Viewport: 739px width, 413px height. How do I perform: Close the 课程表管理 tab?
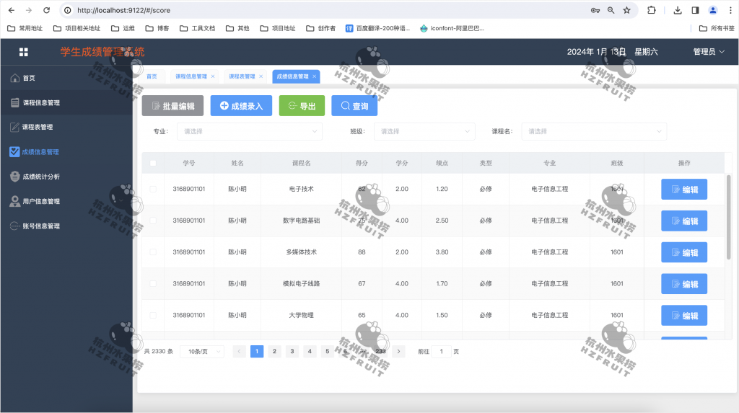coord(261,76)
